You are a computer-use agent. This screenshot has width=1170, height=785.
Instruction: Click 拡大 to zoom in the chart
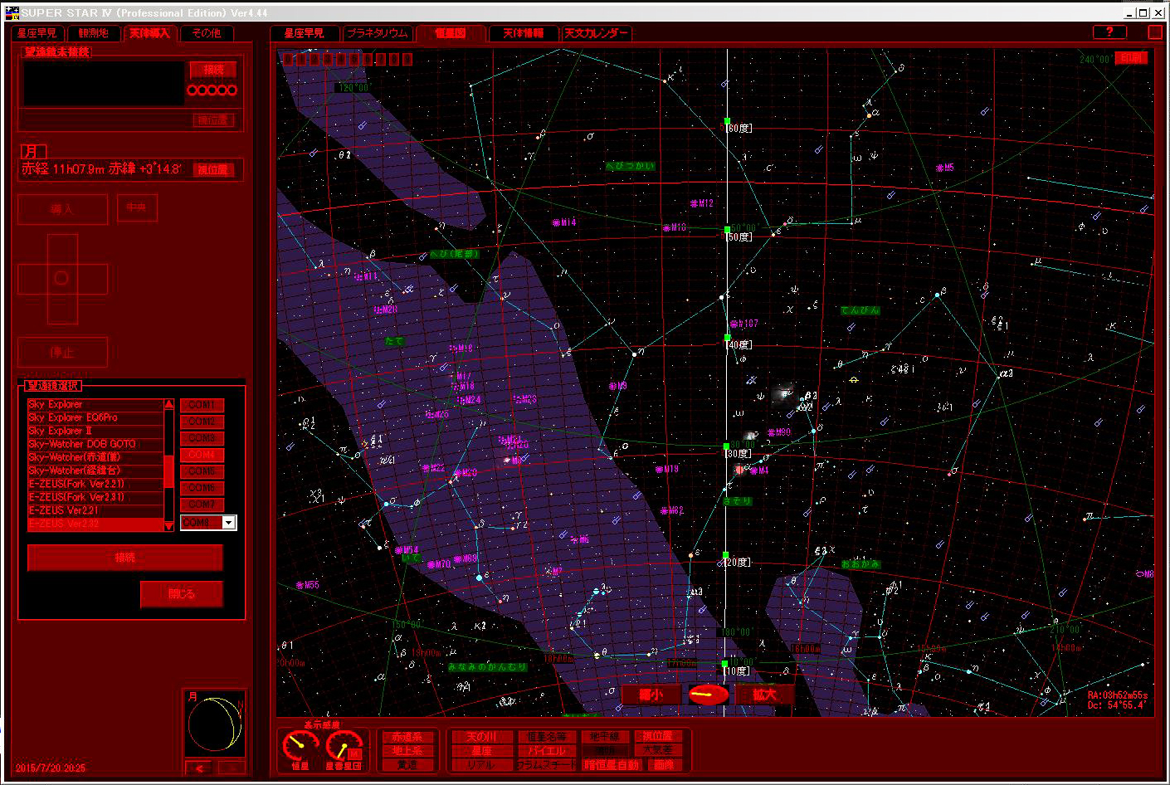(763, 695)
